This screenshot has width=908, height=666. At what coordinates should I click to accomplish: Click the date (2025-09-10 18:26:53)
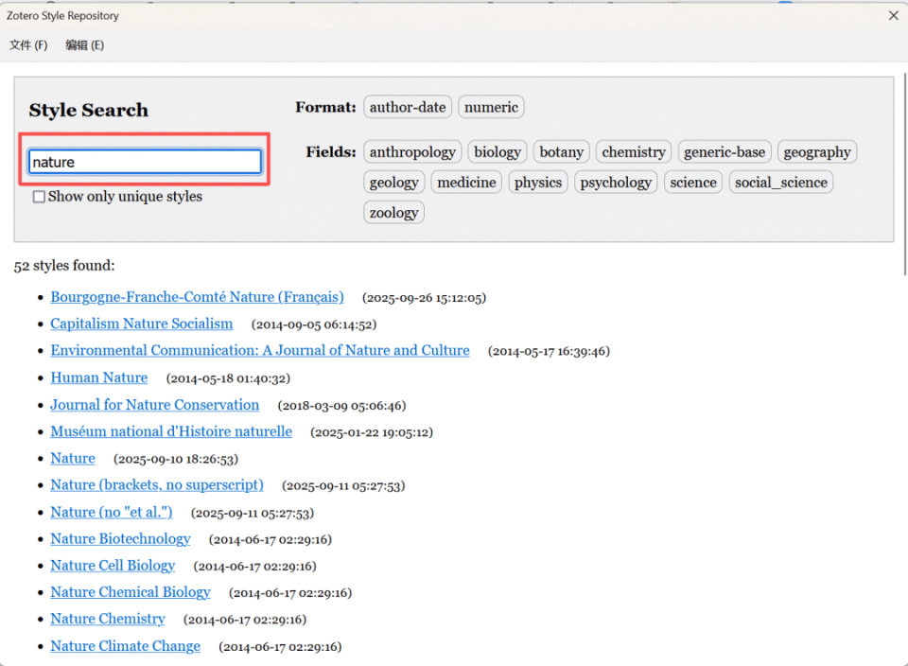[x=176, y=459]
